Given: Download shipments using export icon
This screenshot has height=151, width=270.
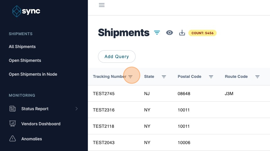Looking at the screenshot, I should pyautogui.click(x=182, y=33).
